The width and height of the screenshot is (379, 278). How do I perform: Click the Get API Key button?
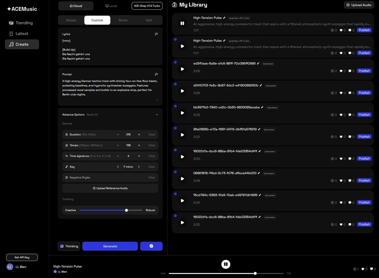(22, 258)
